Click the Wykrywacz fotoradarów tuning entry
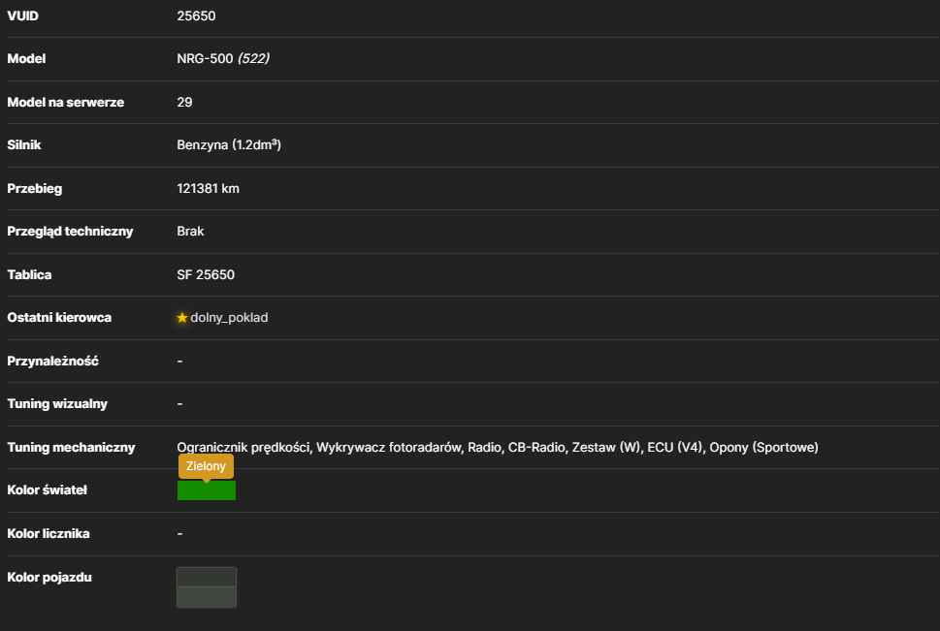This screenshot has height=631, width=940. tap(389, 448)
